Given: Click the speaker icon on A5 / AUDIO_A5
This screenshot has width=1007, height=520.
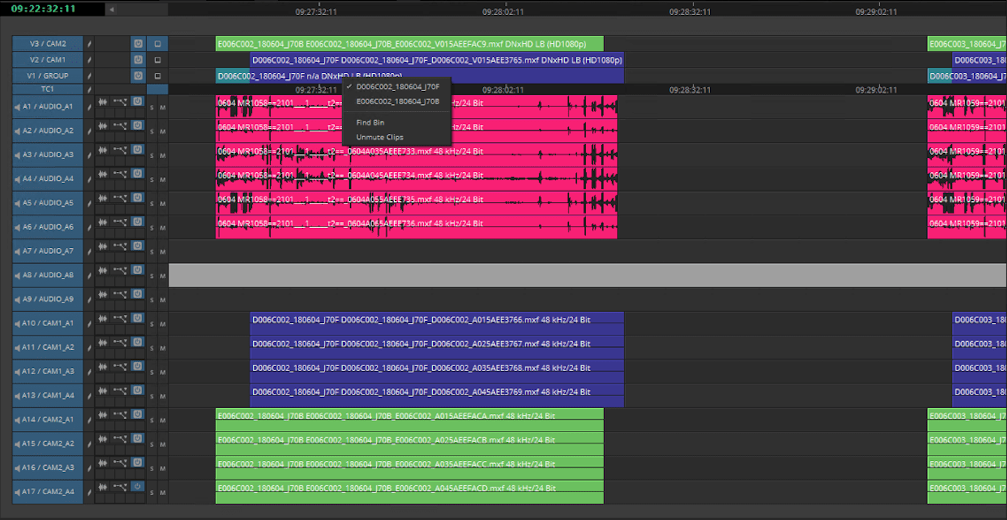Looking at the screenshot, I should (x=17, y=203).
